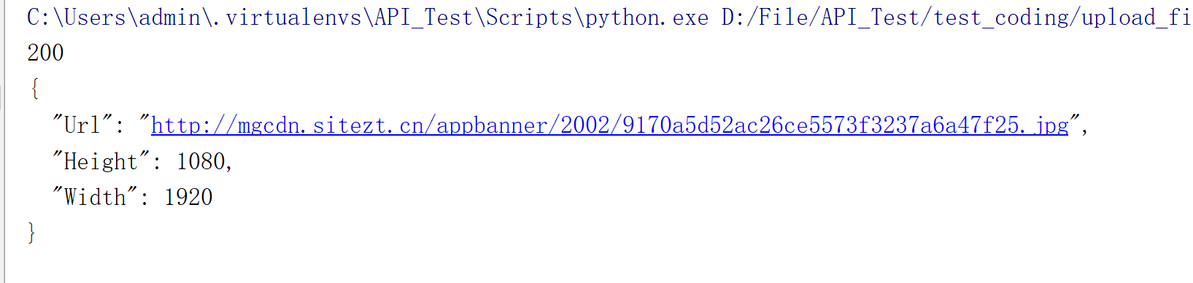Click the colon after the "Width" key

point(144,198)
